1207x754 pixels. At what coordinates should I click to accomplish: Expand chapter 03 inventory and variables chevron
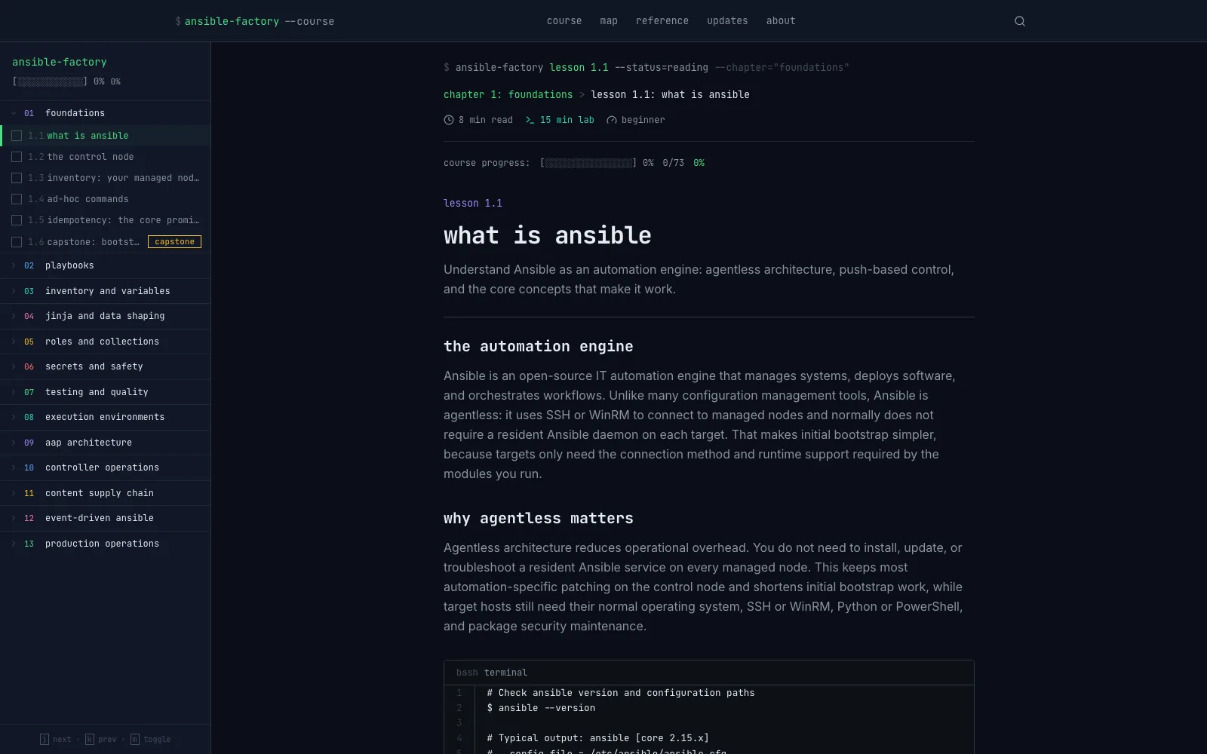(14, 291)
